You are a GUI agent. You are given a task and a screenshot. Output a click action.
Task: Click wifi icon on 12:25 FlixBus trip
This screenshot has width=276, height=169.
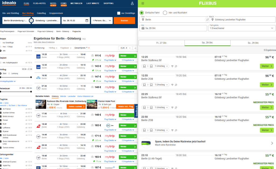(x=172, y=66)
